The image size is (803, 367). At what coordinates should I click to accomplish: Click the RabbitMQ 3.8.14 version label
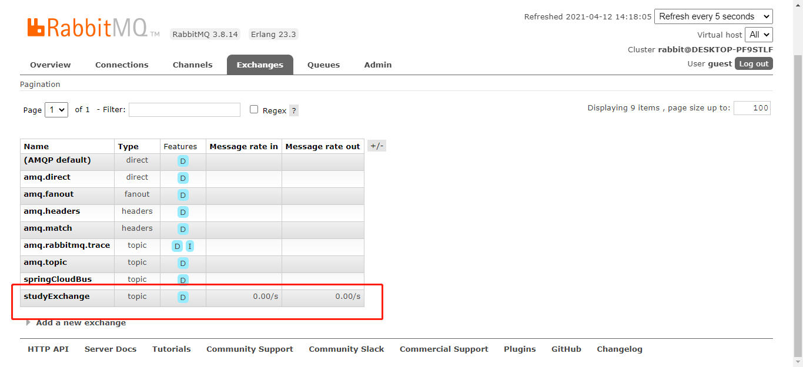pos(205,34)
